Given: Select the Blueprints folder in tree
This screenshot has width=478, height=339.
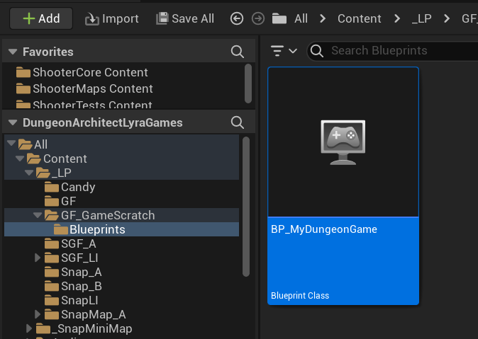Looking at the screenshot, I should click(x=96, y=229).
